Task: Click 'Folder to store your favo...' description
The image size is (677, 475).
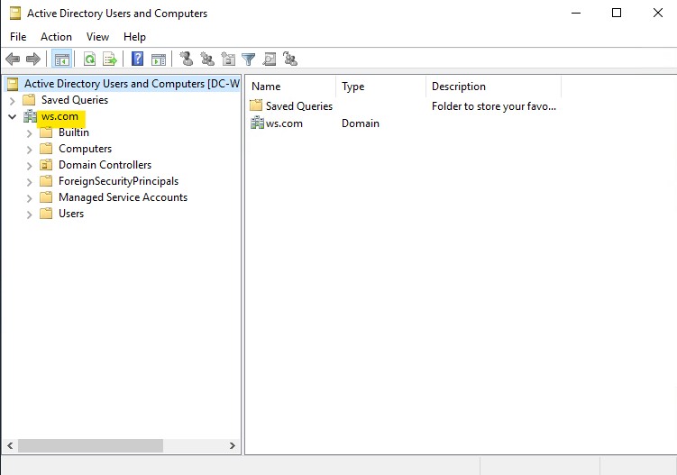Action: pos(494,106)
